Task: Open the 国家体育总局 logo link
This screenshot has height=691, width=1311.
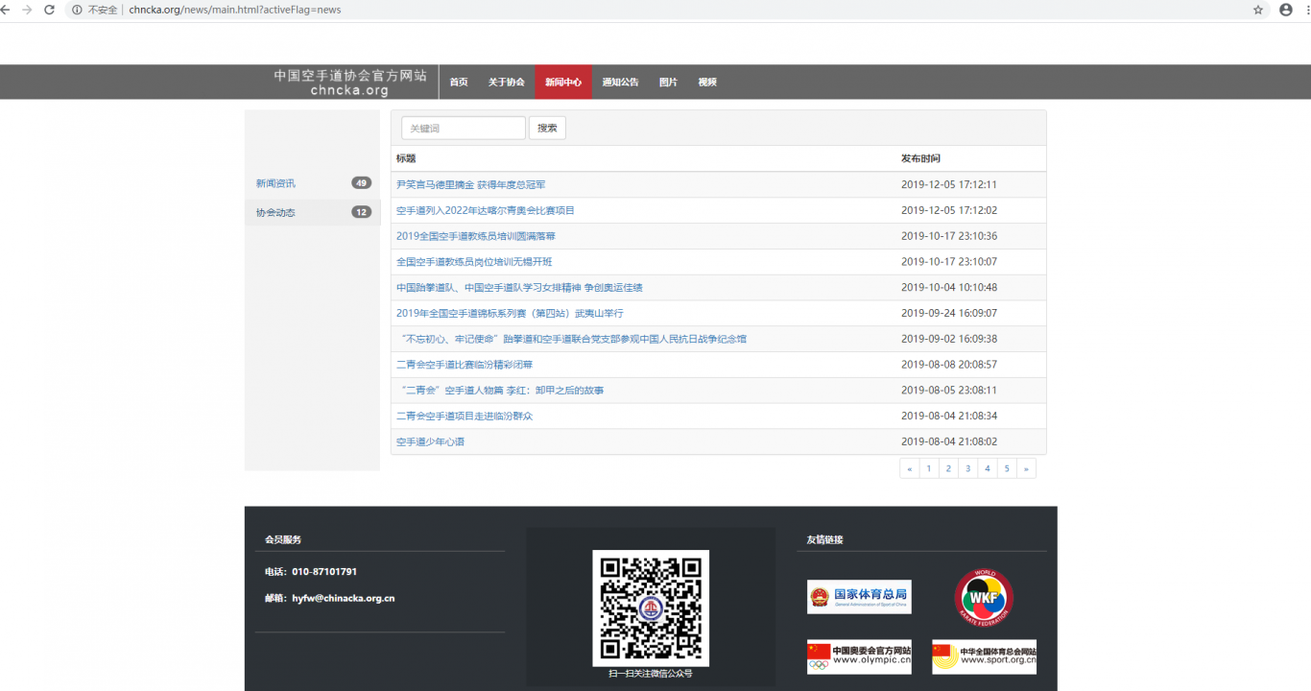Action: (x=859, y=597)
